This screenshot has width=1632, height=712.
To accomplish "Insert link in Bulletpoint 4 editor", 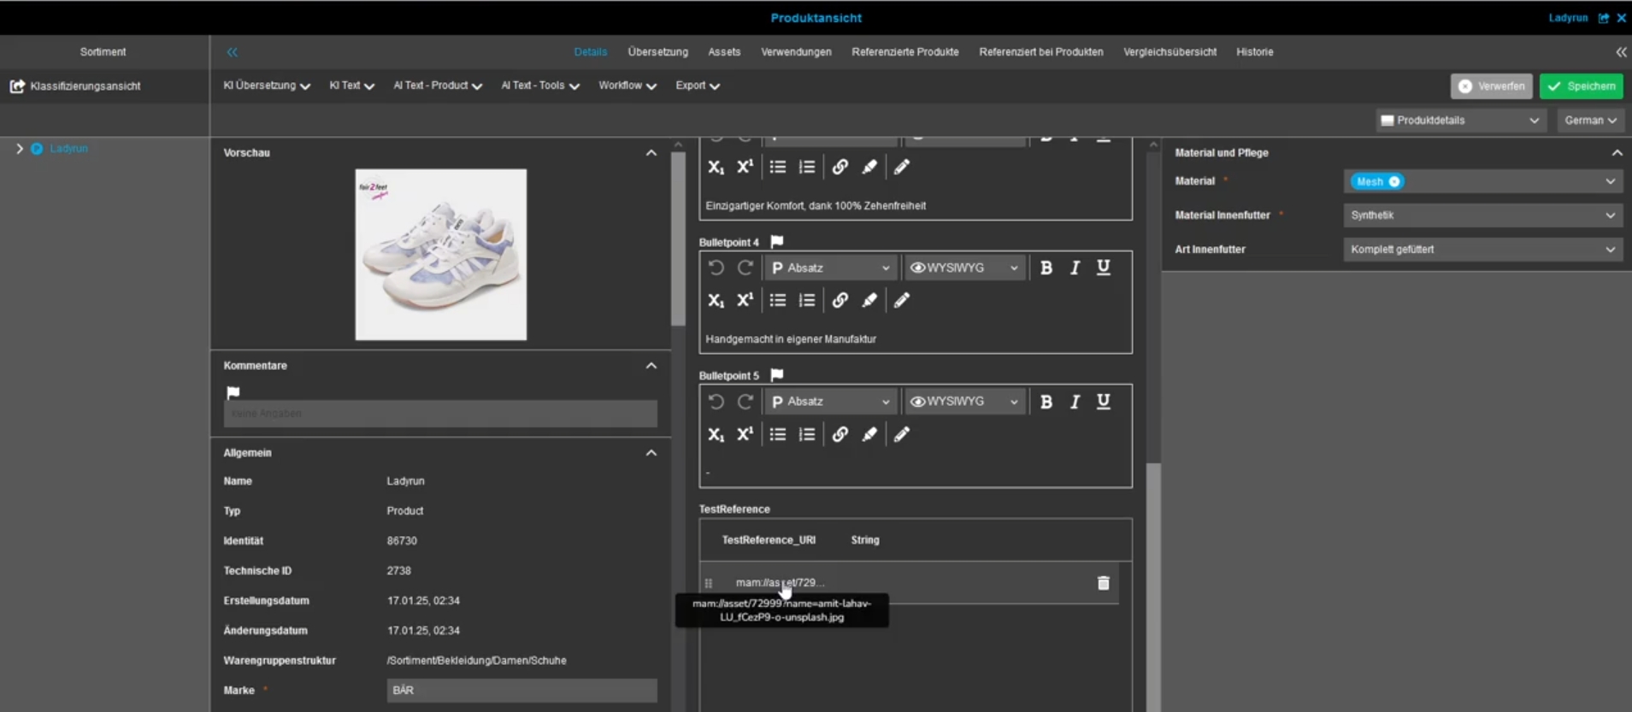I will tap(840, 301).
